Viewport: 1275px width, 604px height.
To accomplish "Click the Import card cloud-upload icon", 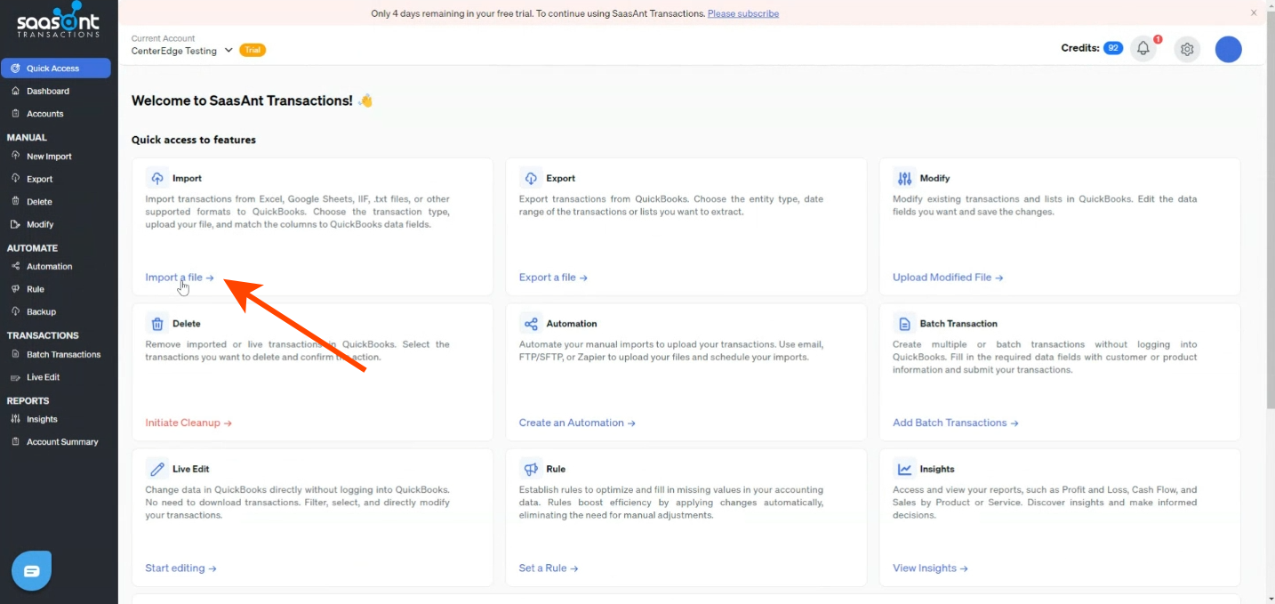I will [157, 178].
